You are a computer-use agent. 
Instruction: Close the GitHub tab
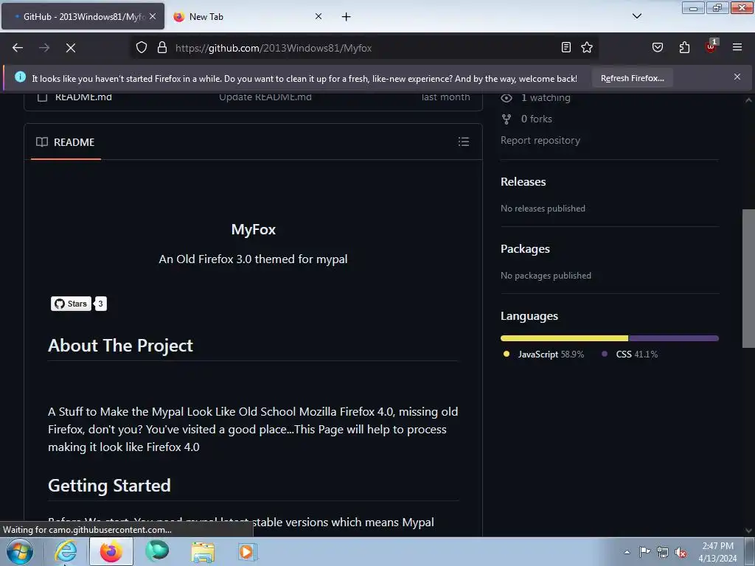click(153, 16)
